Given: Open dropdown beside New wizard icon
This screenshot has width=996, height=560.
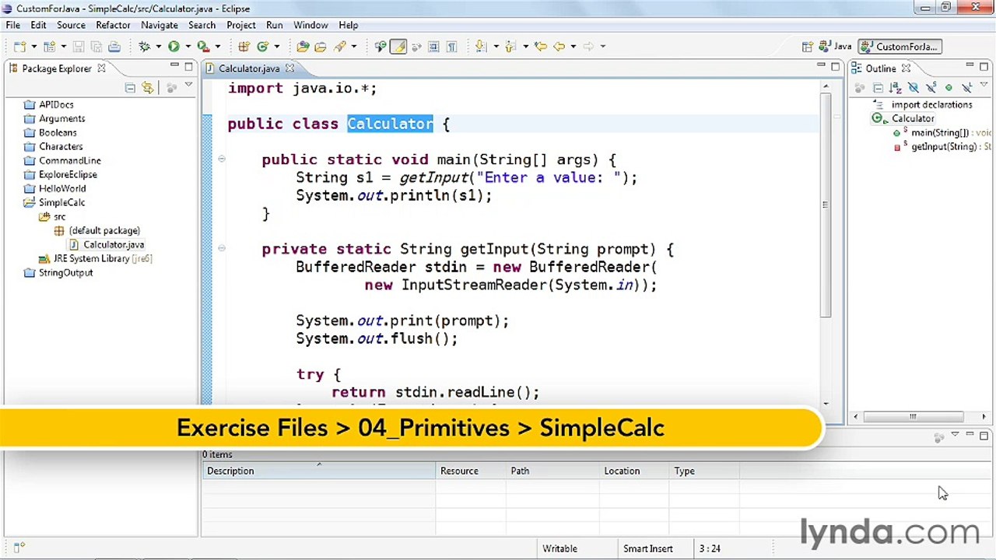Looking at the screenshot, I should click(34, 47).
